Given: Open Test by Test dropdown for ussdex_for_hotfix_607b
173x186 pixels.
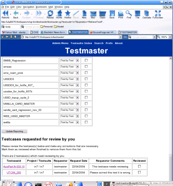Looking at the screenshot, I should (x=70, y=91).
